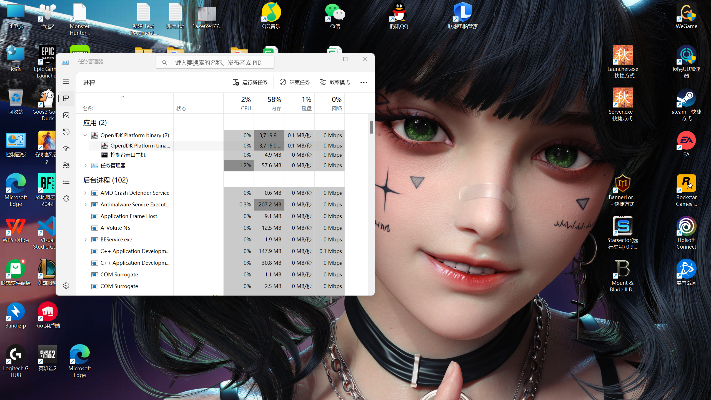Expand the AMD Crash Defender Service row
This screenshot has height=400, width=711.
tap(86, 193)
